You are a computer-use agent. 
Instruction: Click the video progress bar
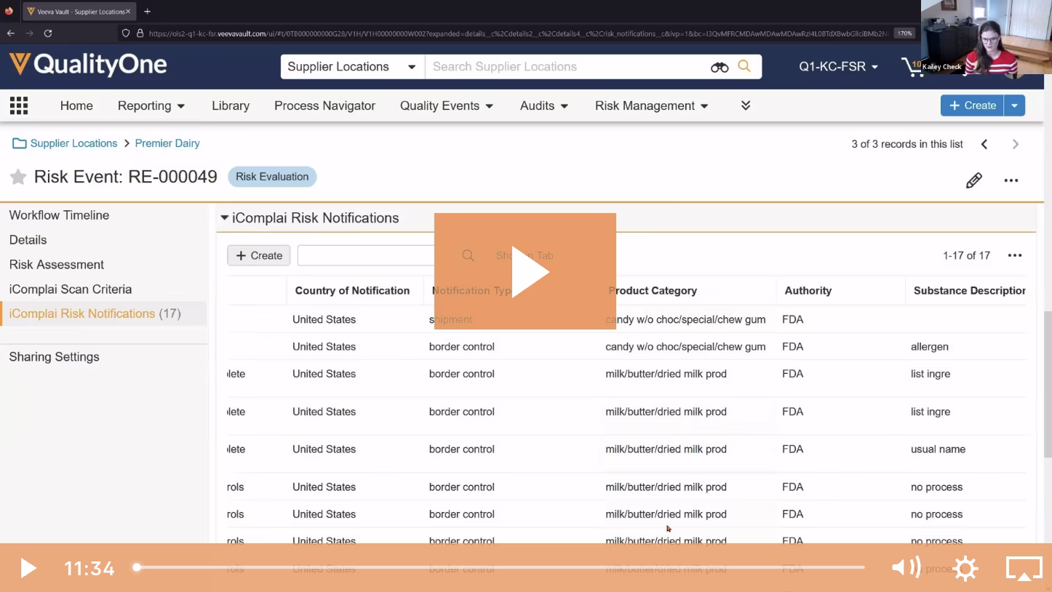click(x=501, y=567)
